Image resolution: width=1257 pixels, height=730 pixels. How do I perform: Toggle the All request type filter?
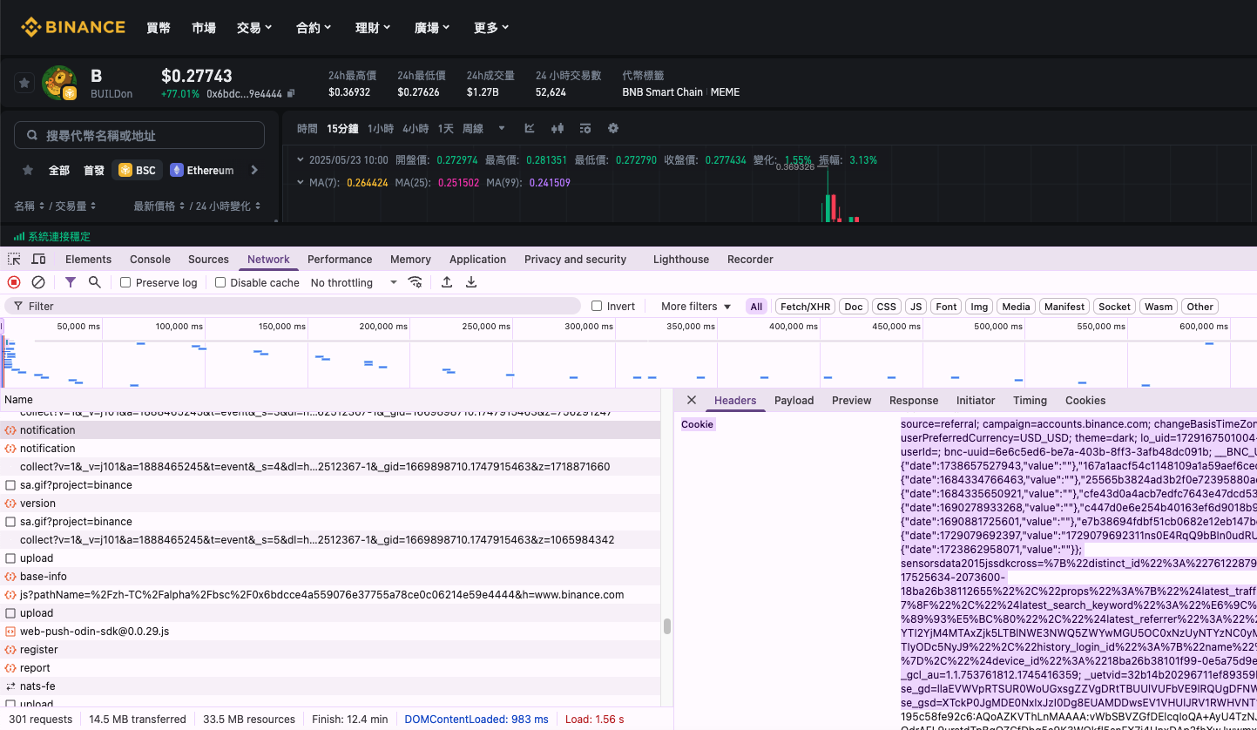756,307
